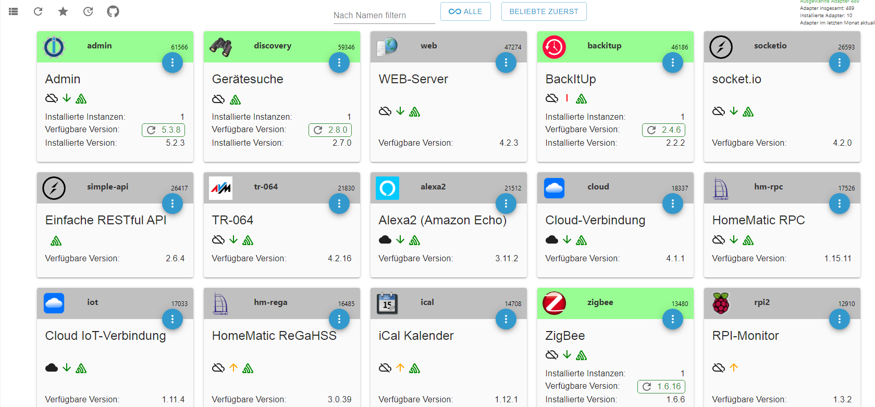
Task: Update Admin to version 5.3.8
Action: point(163,130)
